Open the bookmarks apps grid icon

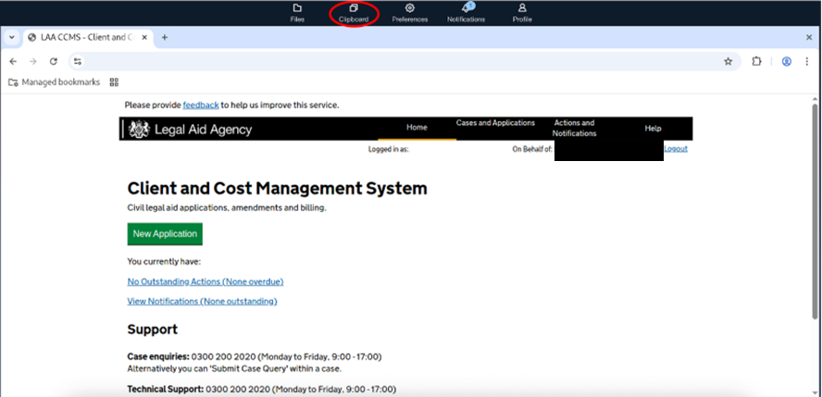(x=114, y=82)
